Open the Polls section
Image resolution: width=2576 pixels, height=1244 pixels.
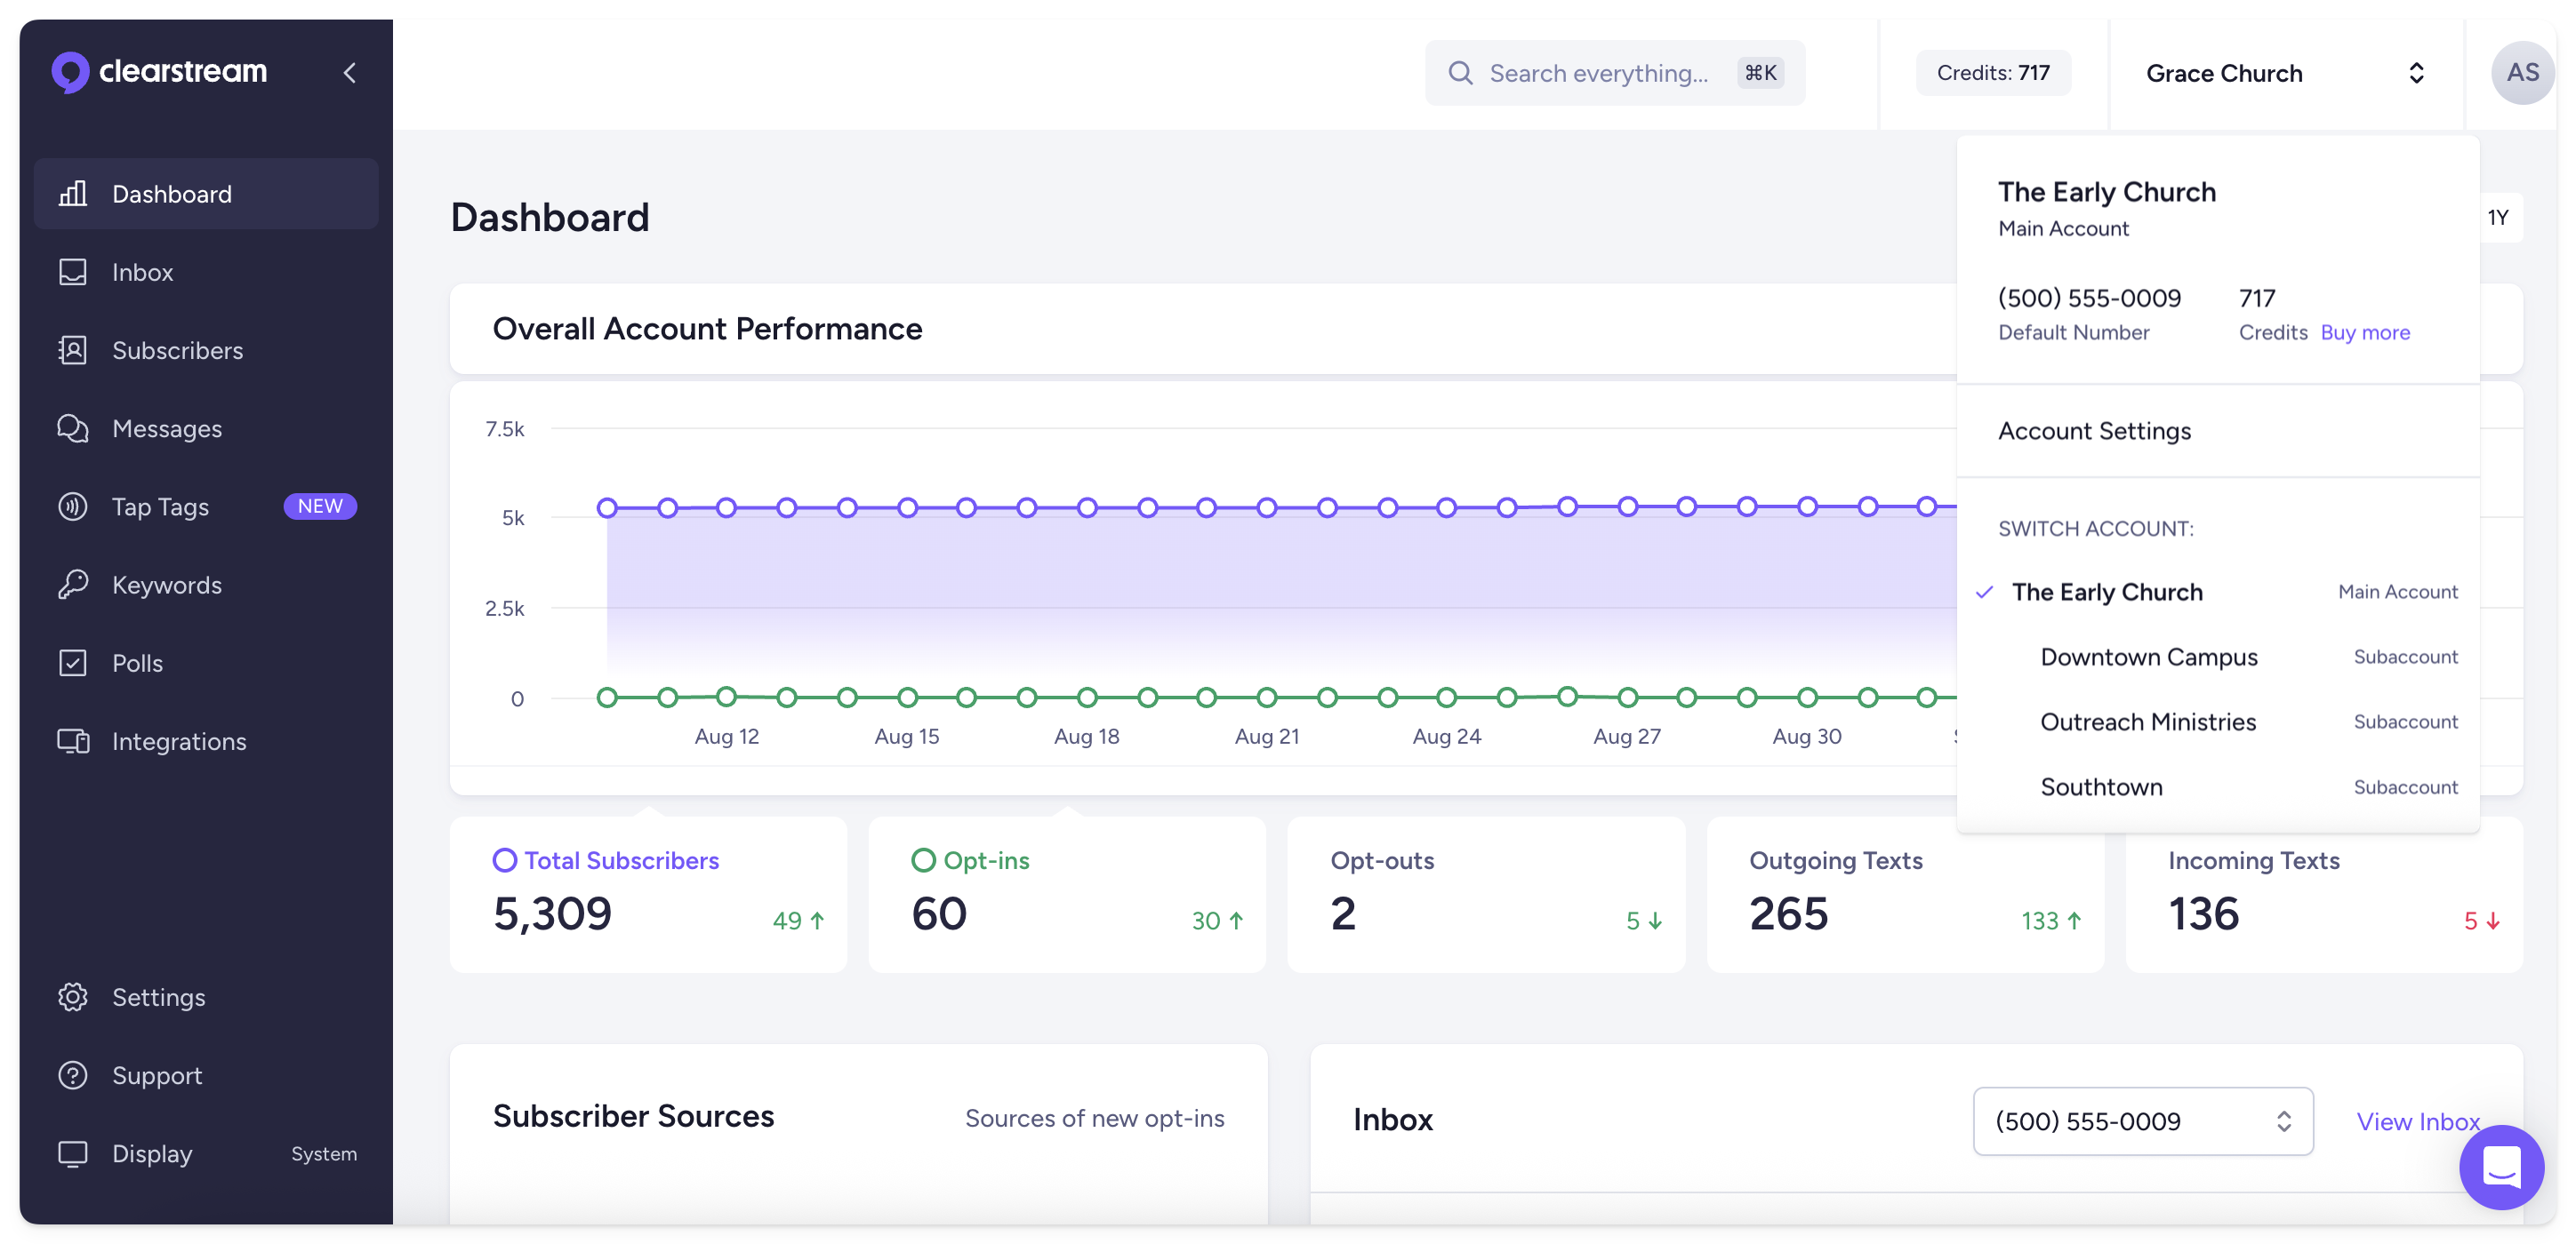coord(206,663)
